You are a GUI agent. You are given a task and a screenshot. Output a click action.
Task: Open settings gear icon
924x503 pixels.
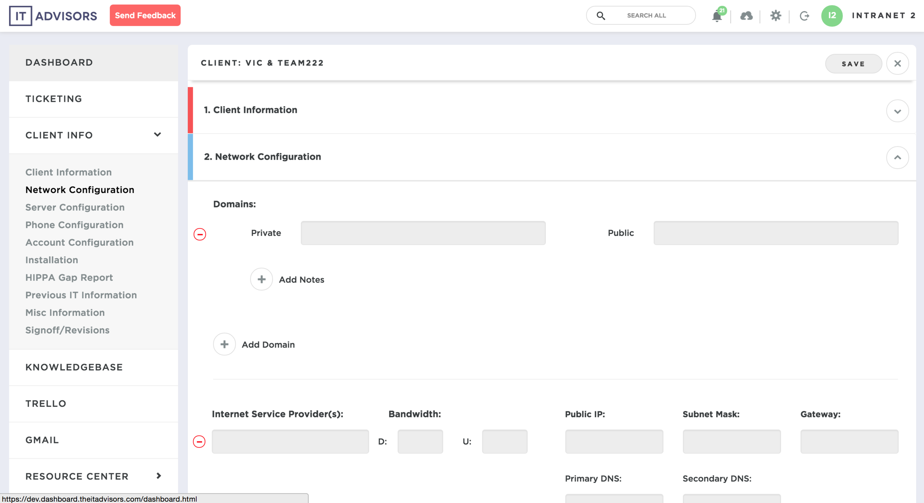click(775, 16)
